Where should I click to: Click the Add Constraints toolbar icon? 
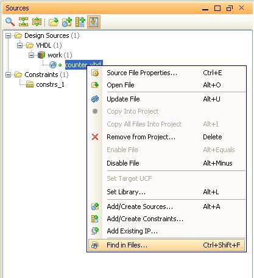[x=80, y=22]
